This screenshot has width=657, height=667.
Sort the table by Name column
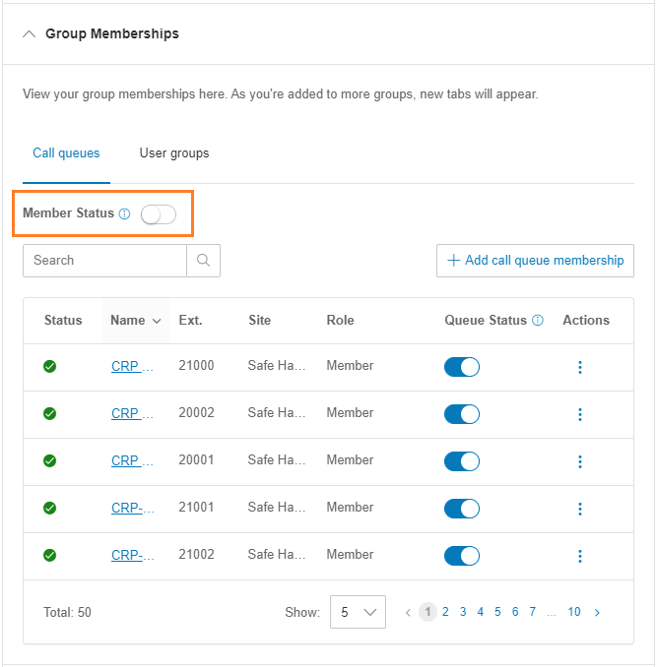[136, 321]
